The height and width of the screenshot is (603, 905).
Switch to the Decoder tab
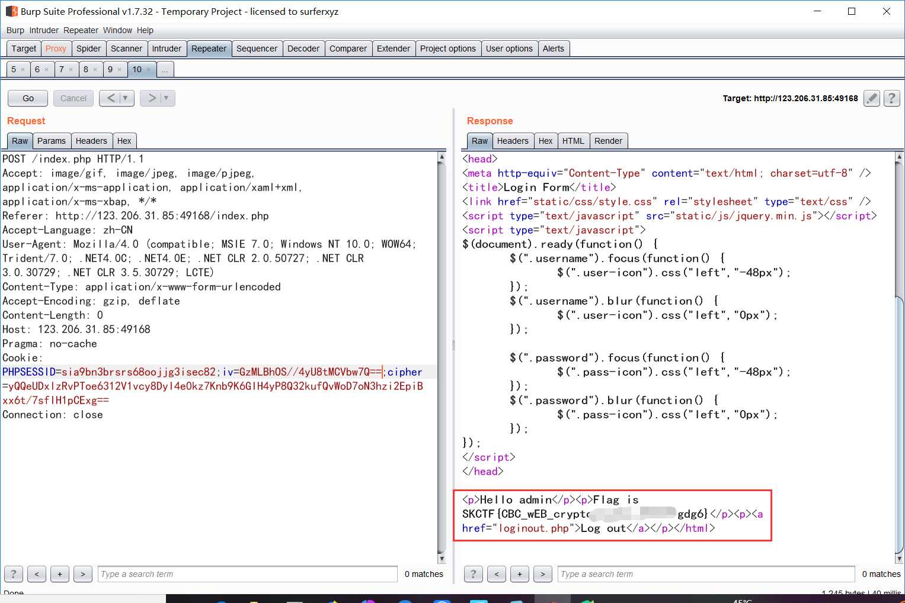tap(303, 49)
